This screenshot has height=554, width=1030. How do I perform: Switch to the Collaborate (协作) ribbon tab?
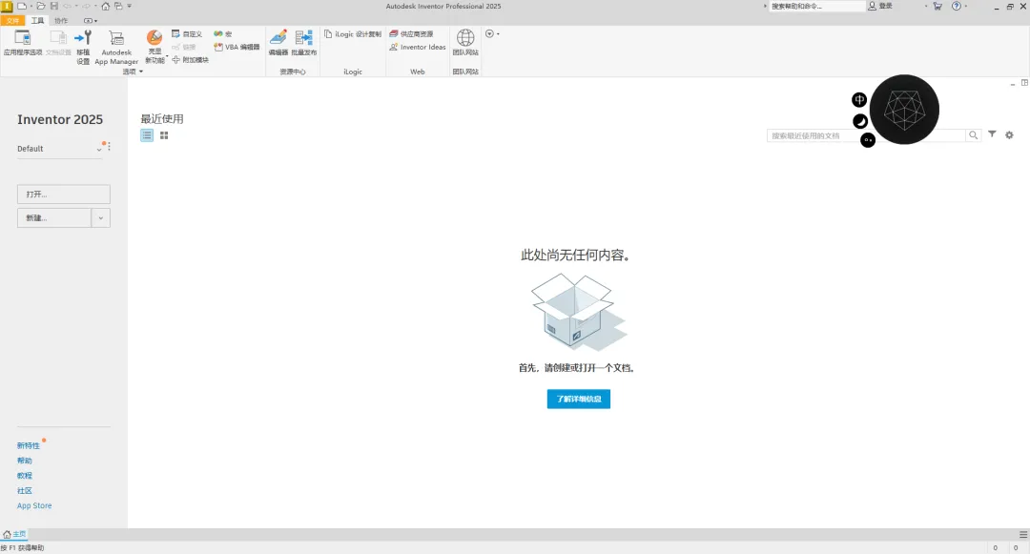[61, 21]
